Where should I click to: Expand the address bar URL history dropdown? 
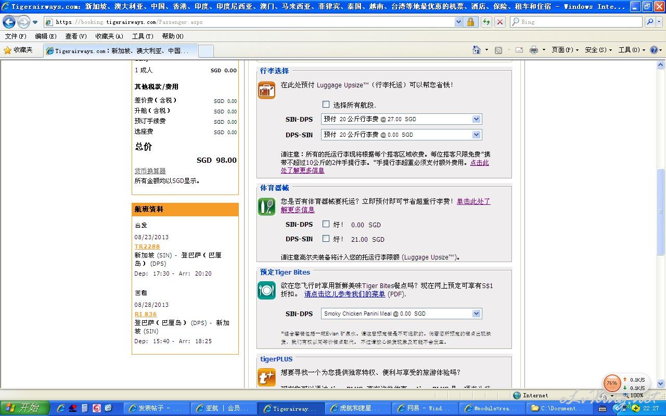(x=458, y=22)
